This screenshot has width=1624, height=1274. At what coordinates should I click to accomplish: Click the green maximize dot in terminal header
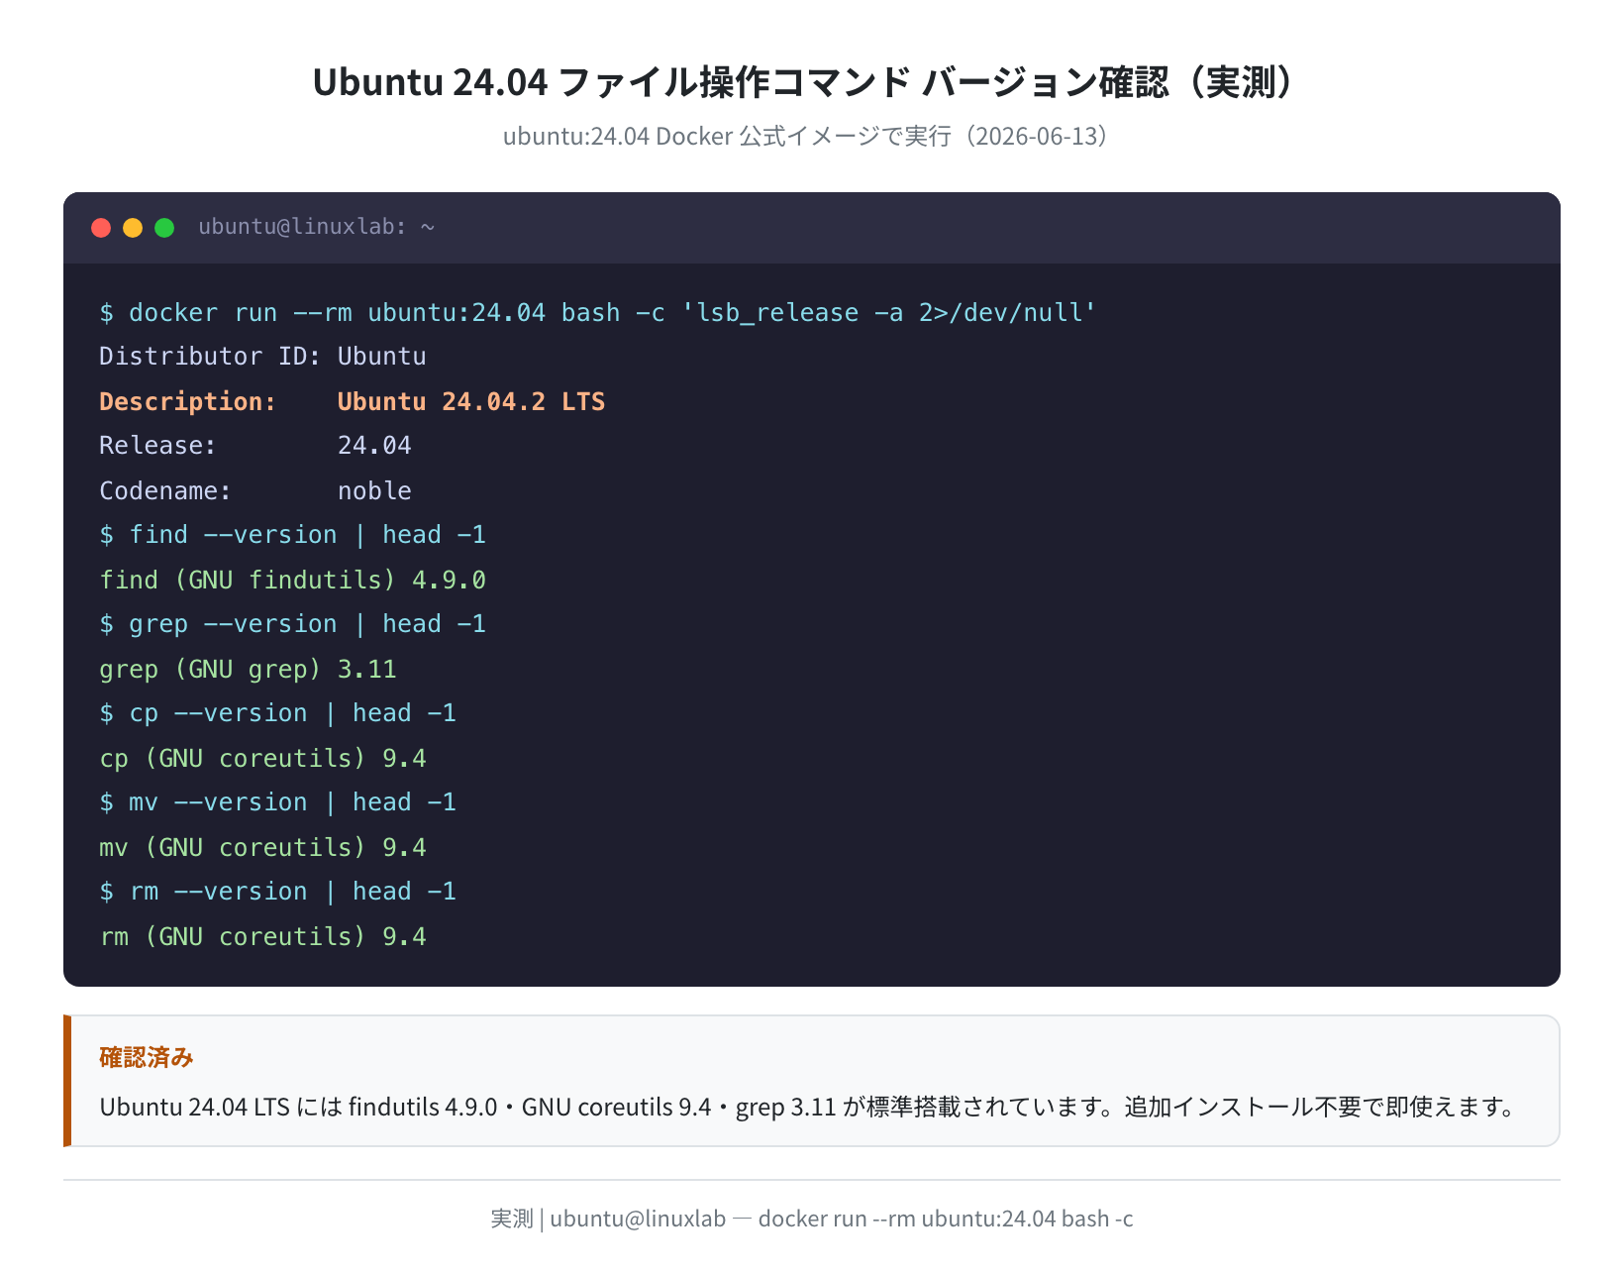pyautogui.click(x=164, y=228)
